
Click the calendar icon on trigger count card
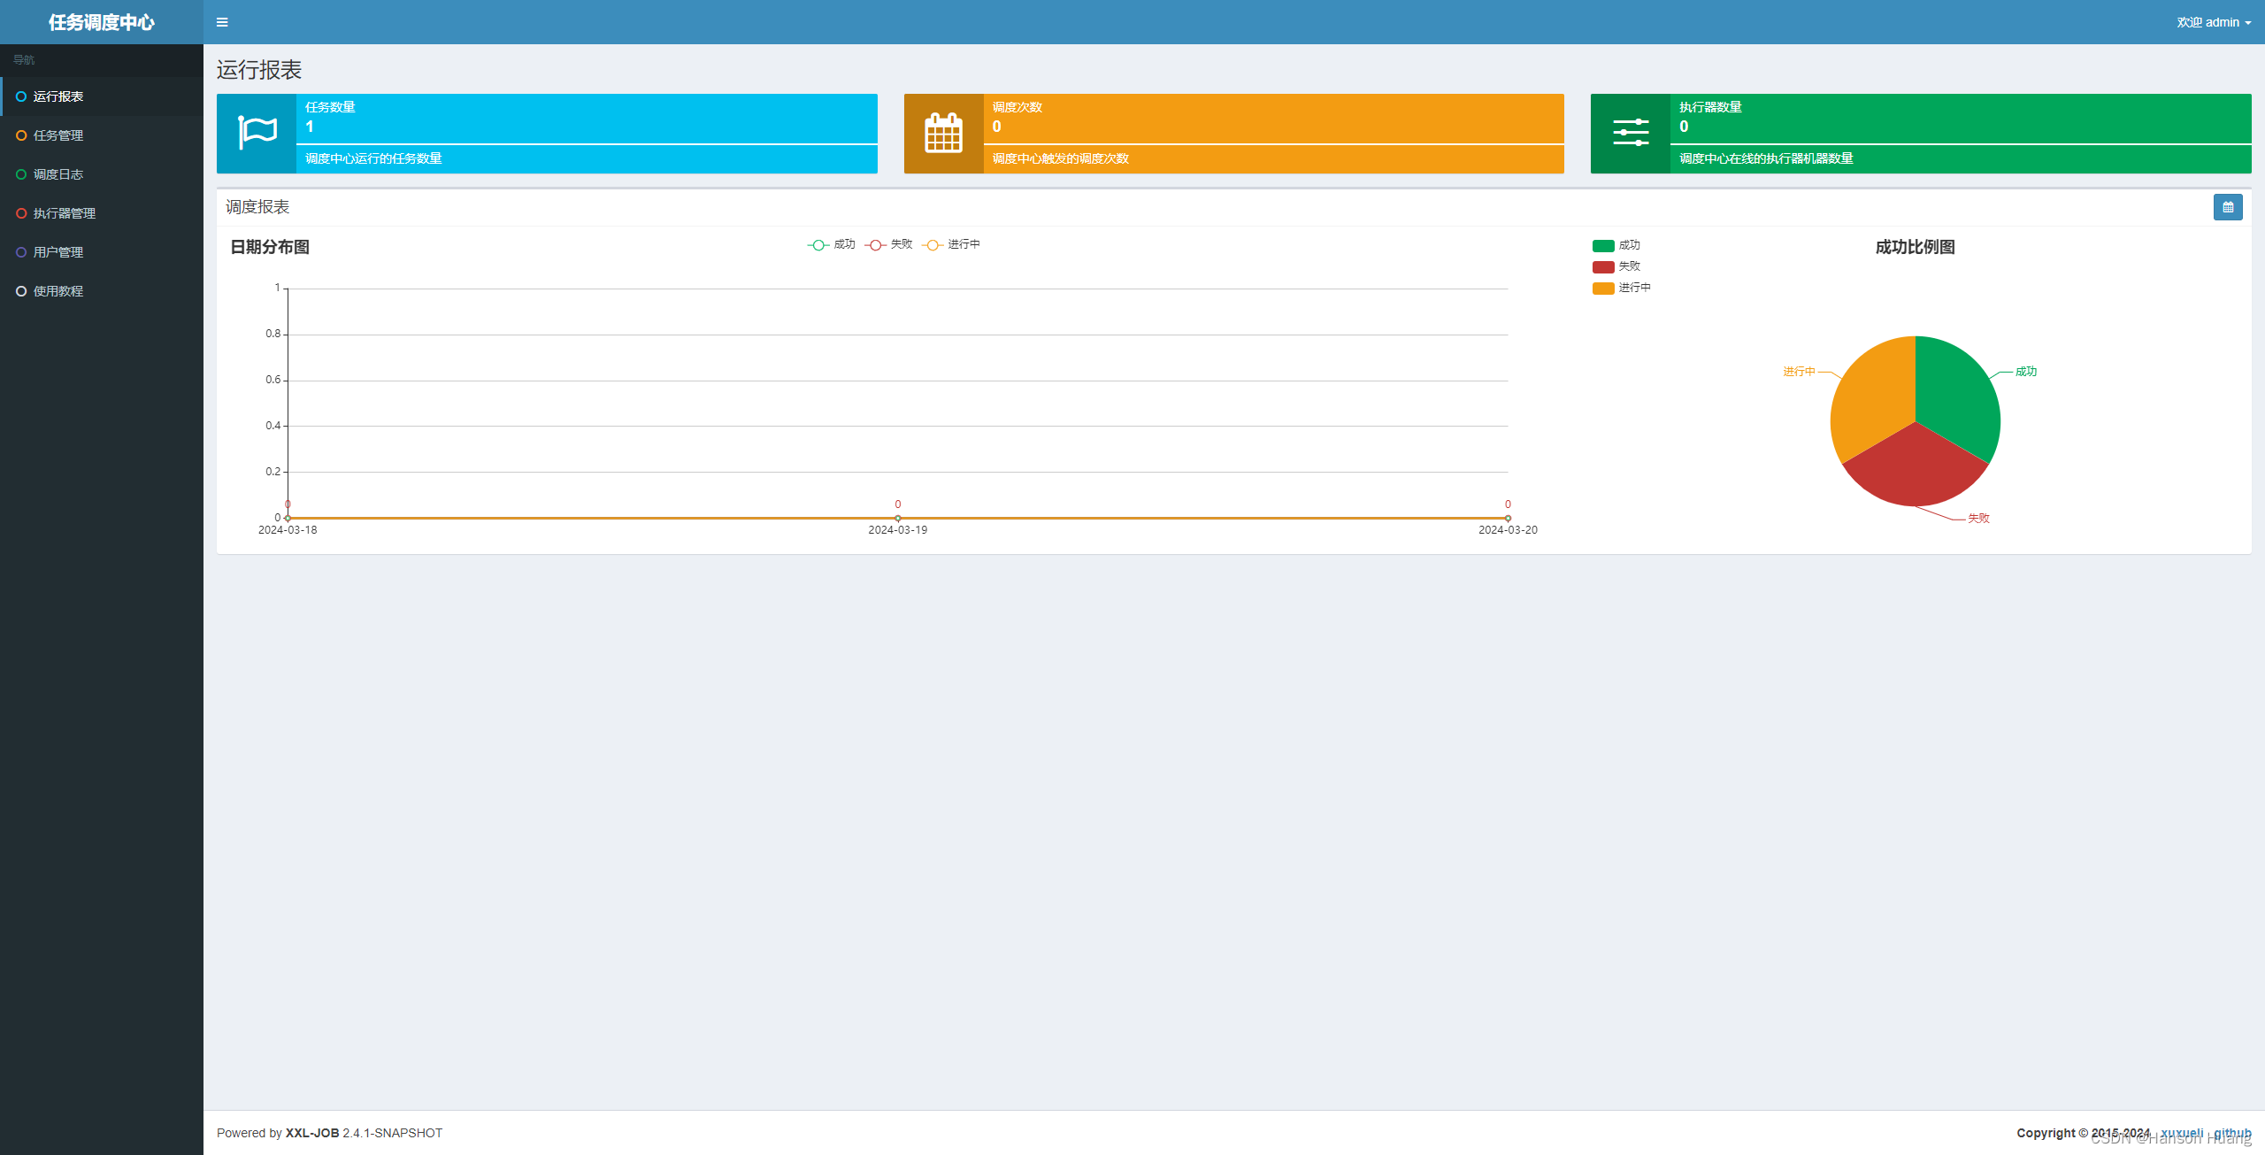pyautogui.click(x=943, y=134)
